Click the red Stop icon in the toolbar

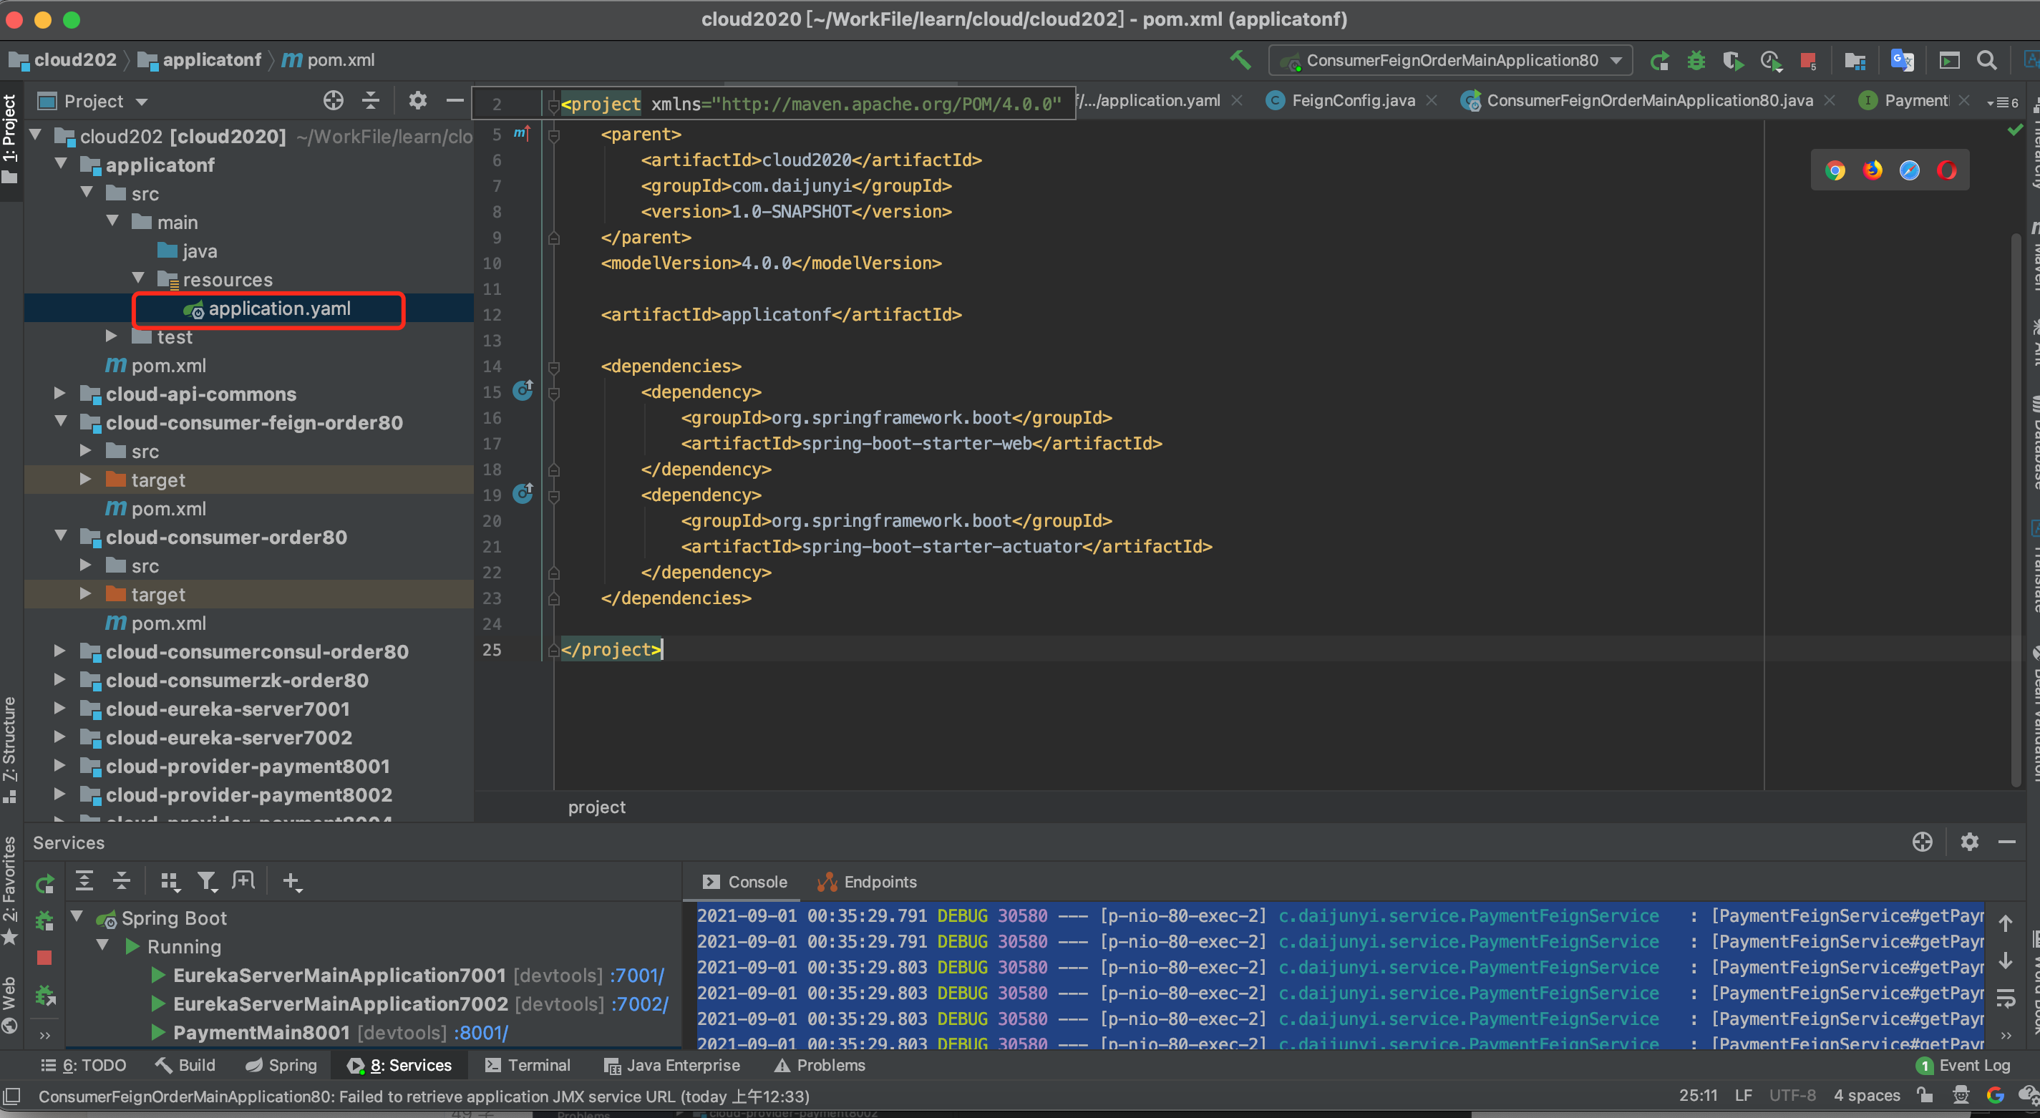point(1808,60)
